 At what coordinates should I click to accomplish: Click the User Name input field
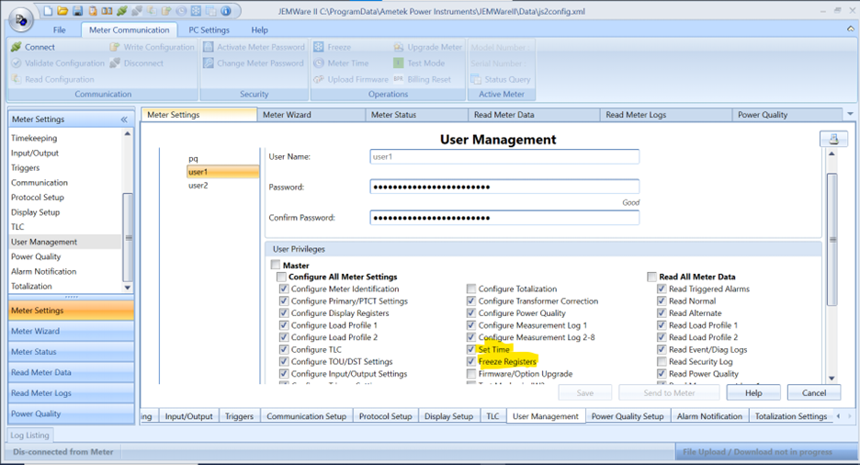click(504, 157)
